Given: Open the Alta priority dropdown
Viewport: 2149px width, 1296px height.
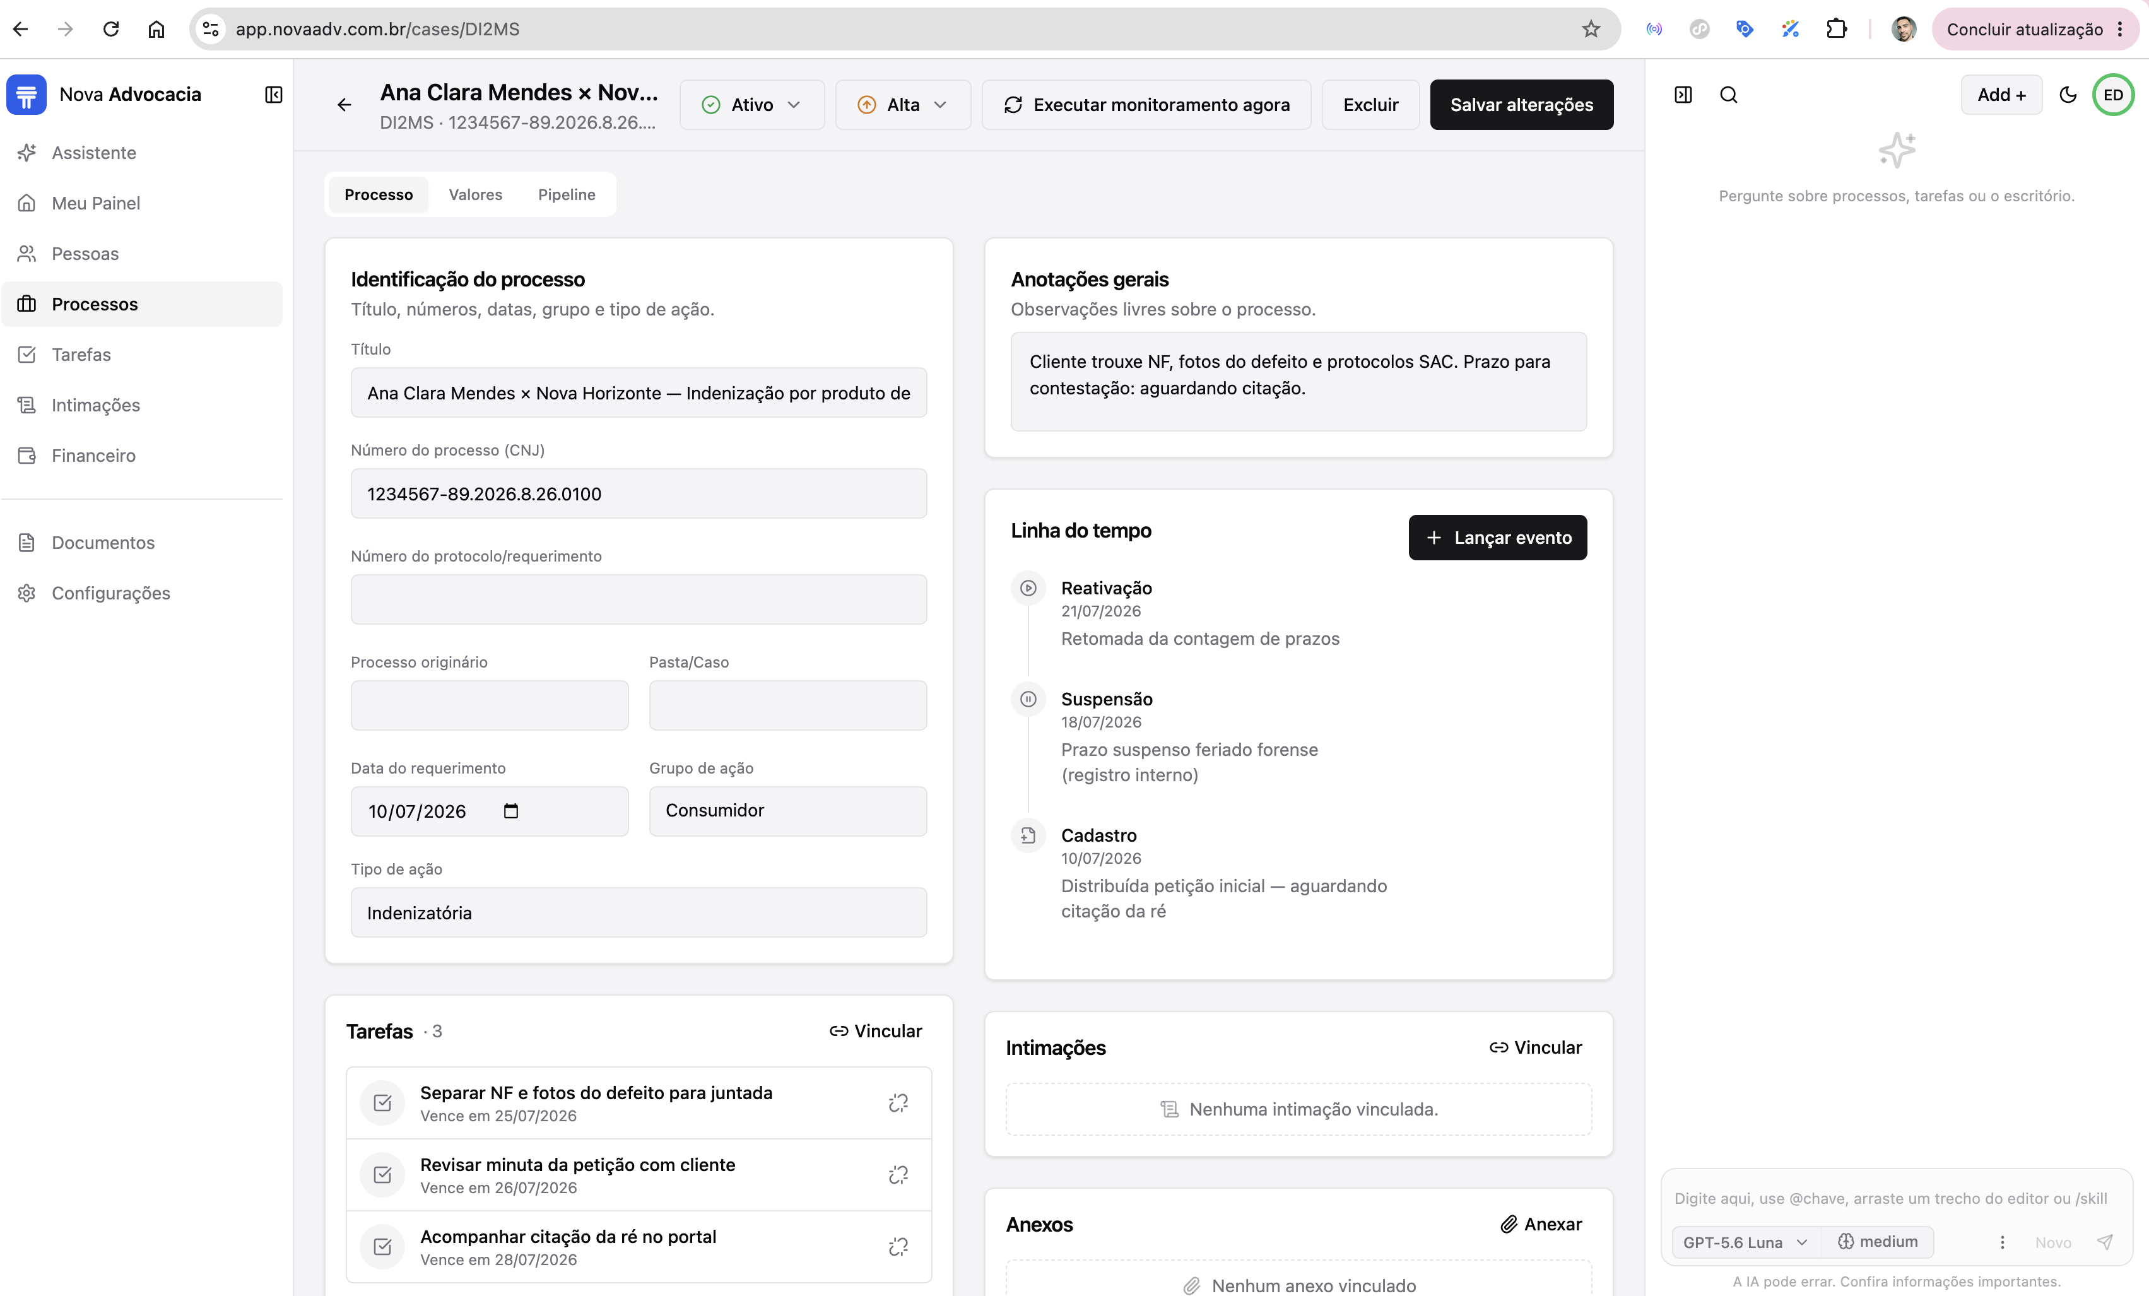Looking at the screenshot, I should click(x=903, y=105).
